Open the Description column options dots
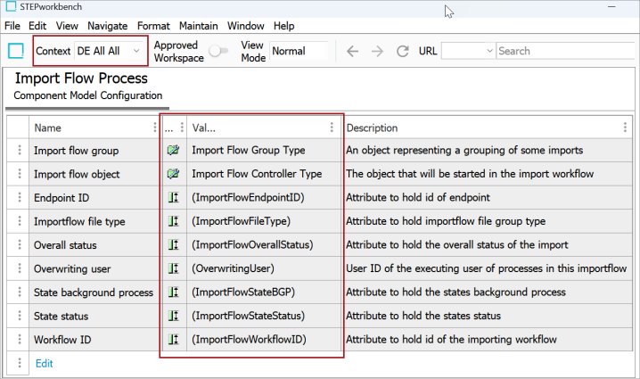Viewport: 640px width, 379px height. coord(625,128)
